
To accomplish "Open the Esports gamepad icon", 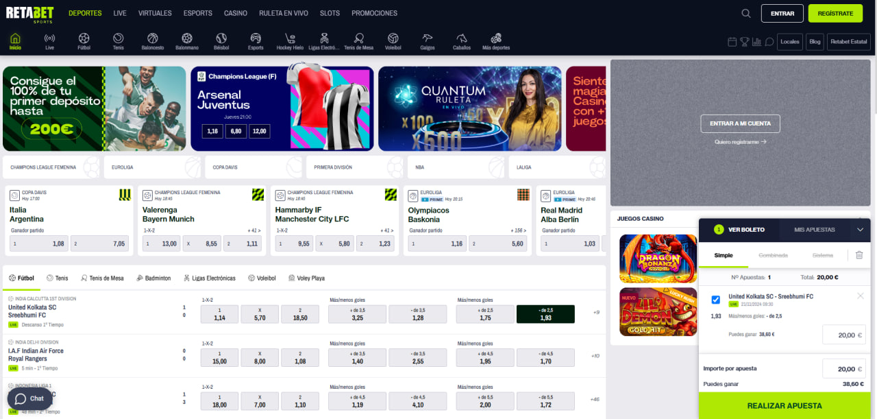I will pos(256,41).
